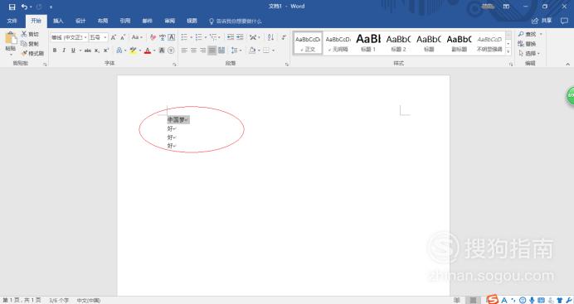Image resolution: width=574 pixels, height=304 pixels.
Task: Apply character shading to selected text
Action: [162, 51]
